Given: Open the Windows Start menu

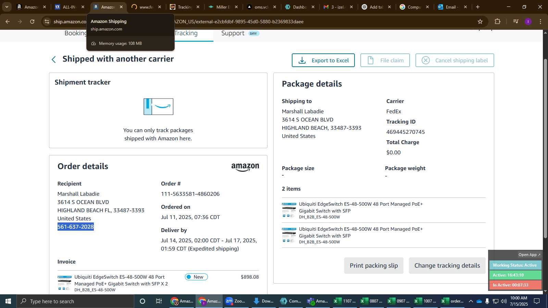Looking at the screenshot, I should [x=8, y=301].
